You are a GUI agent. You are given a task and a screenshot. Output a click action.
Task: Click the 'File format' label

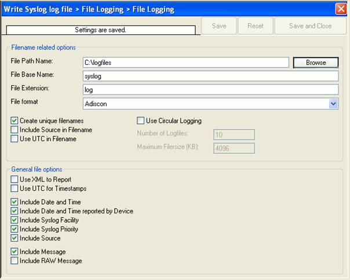(24, 101)
